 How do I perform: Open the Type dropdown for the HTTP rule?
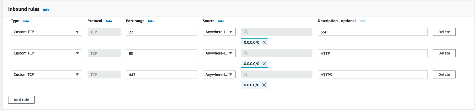pos(46,53)
